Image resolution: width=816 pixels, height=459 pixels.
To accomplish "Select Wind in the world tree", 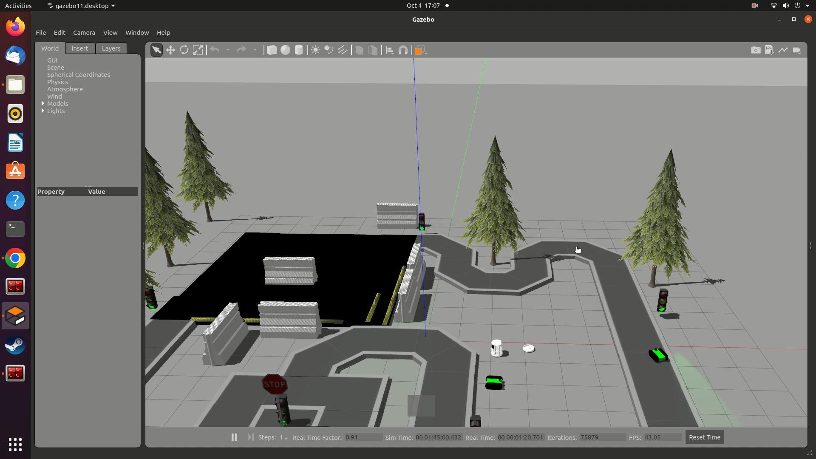I will (54, 96).
